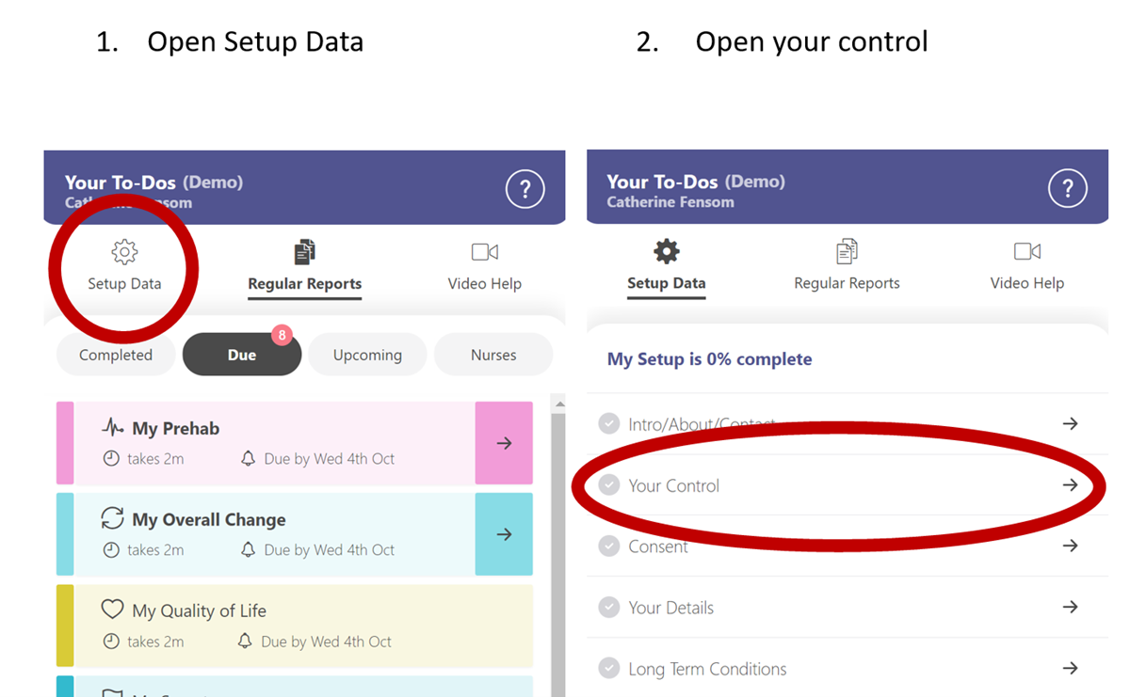Select the Due button with badge

click(242, 355)
